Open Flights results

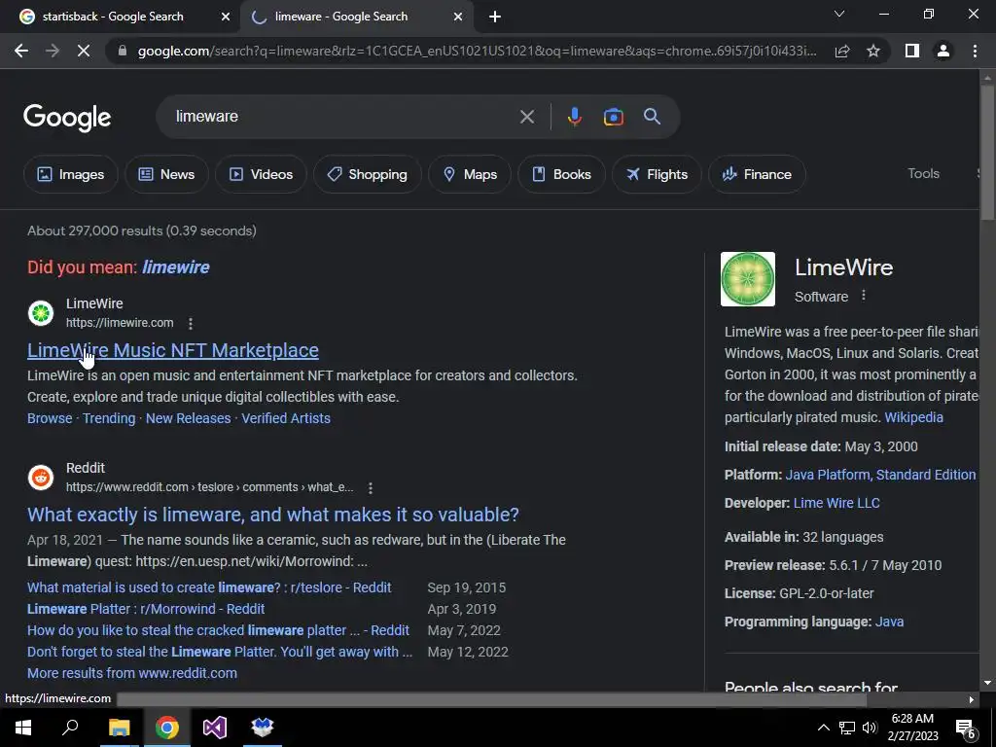pos(657,174)
